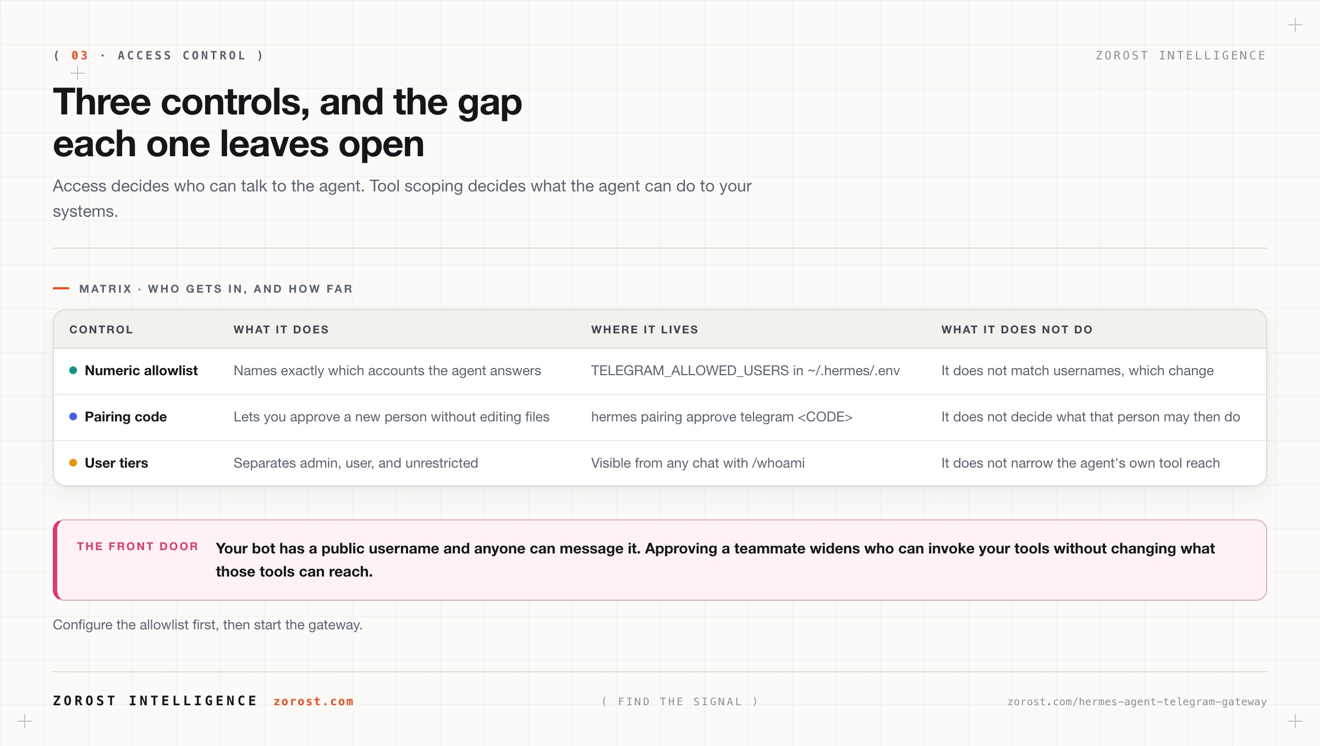Viewport: 1320px width, 746px height.
Task: Click the WHAT IT DOES column header
Action: [x=281, y=330]
